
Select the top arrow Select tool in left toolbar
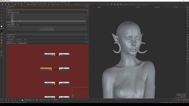pos(1,9)
